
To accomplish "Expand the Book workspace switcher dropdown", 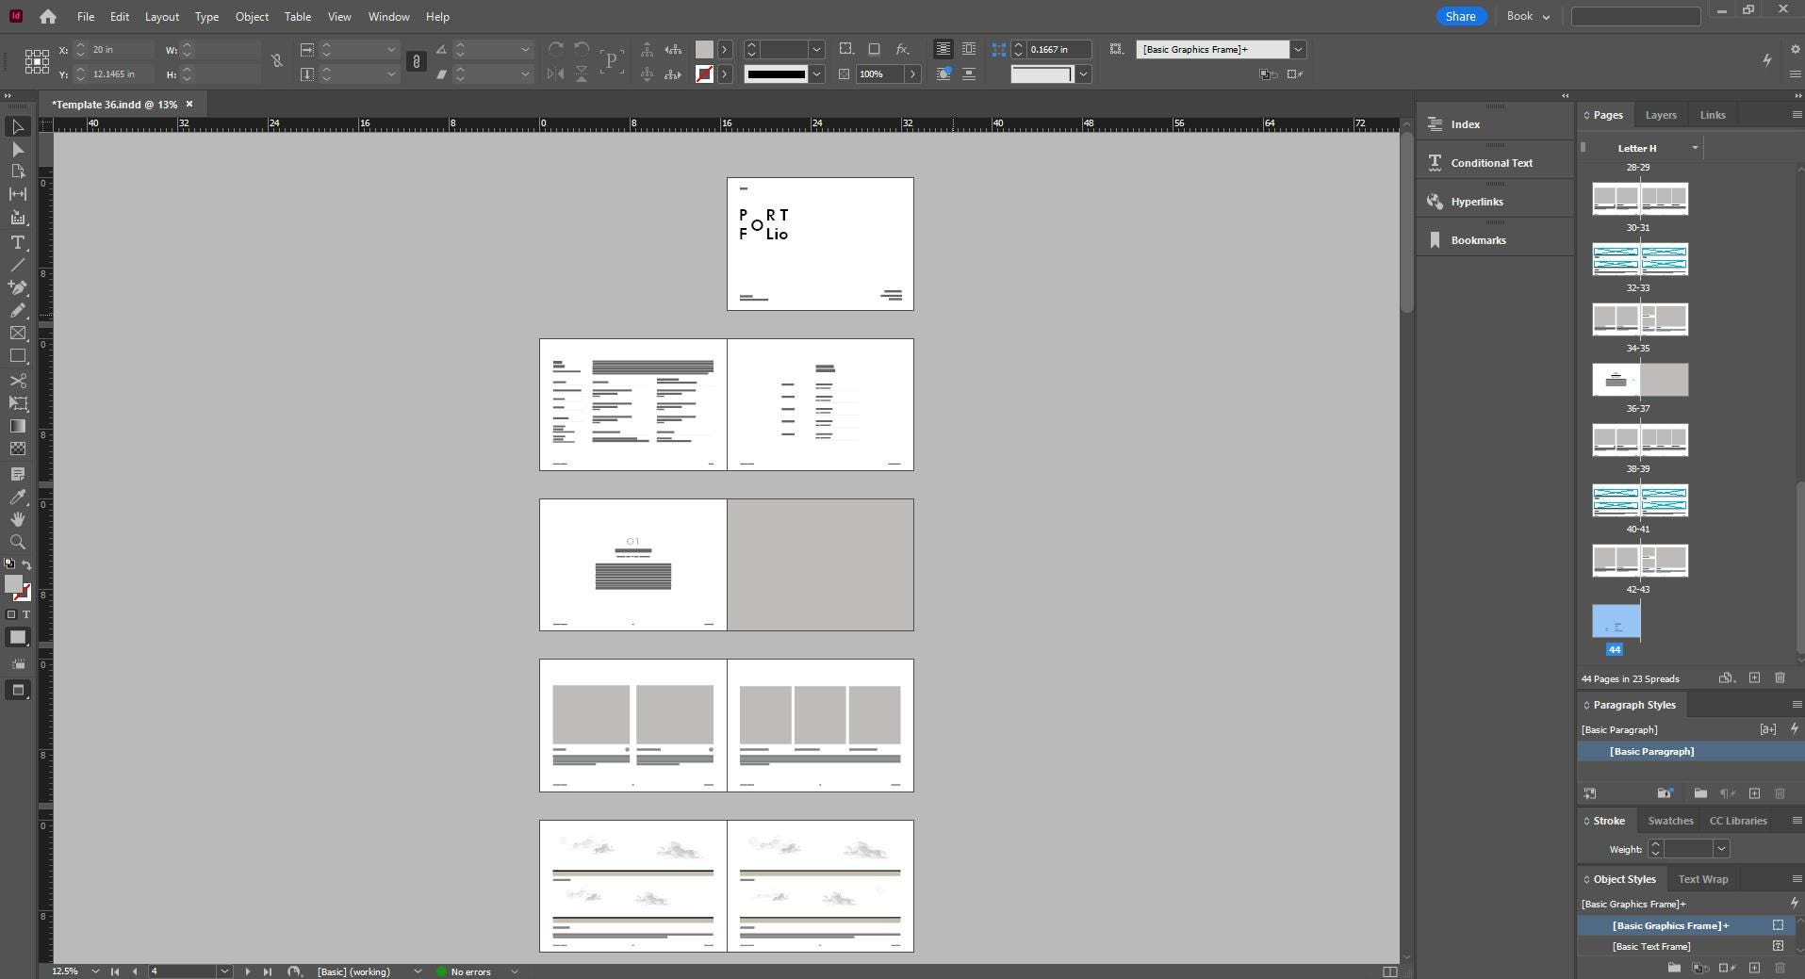I will pos(1528,16).
